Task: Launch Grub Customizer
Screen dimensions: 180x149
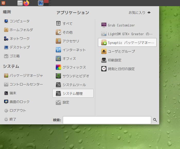Action: pos(127,25)
